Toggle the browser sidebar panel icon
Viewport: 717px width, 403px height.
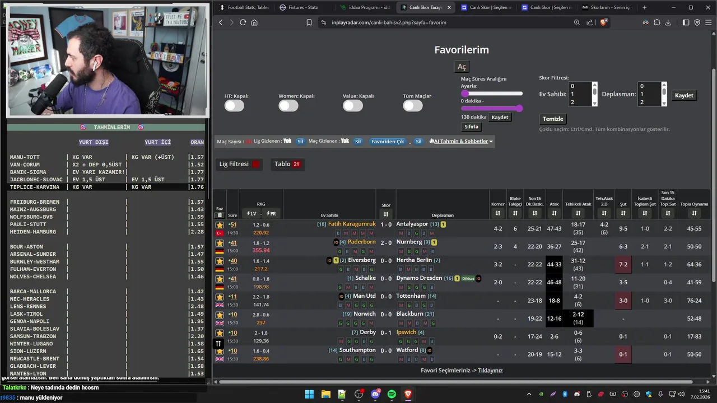686,22
